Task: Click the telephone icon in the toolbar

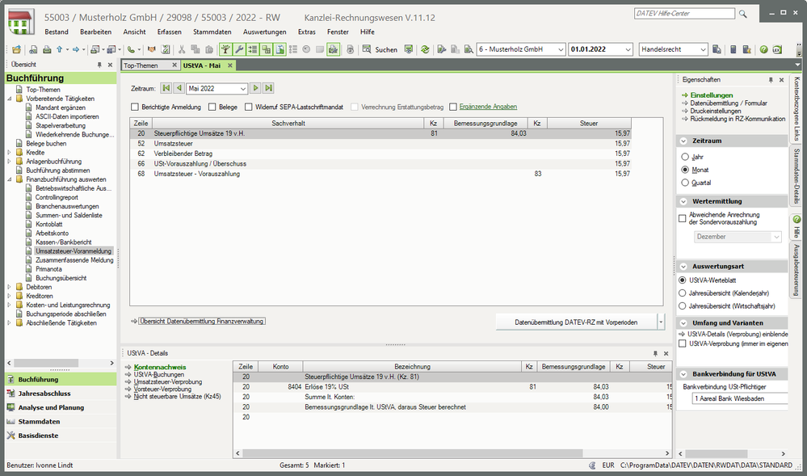Action: (131, 49)
